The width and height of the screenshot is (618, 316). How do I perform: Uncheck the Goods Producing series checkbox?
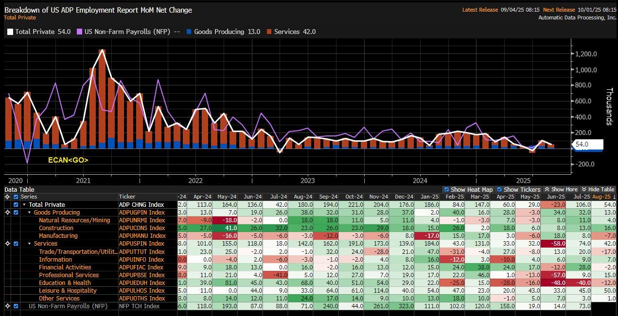pyautogui.click(x=16, y=212)
